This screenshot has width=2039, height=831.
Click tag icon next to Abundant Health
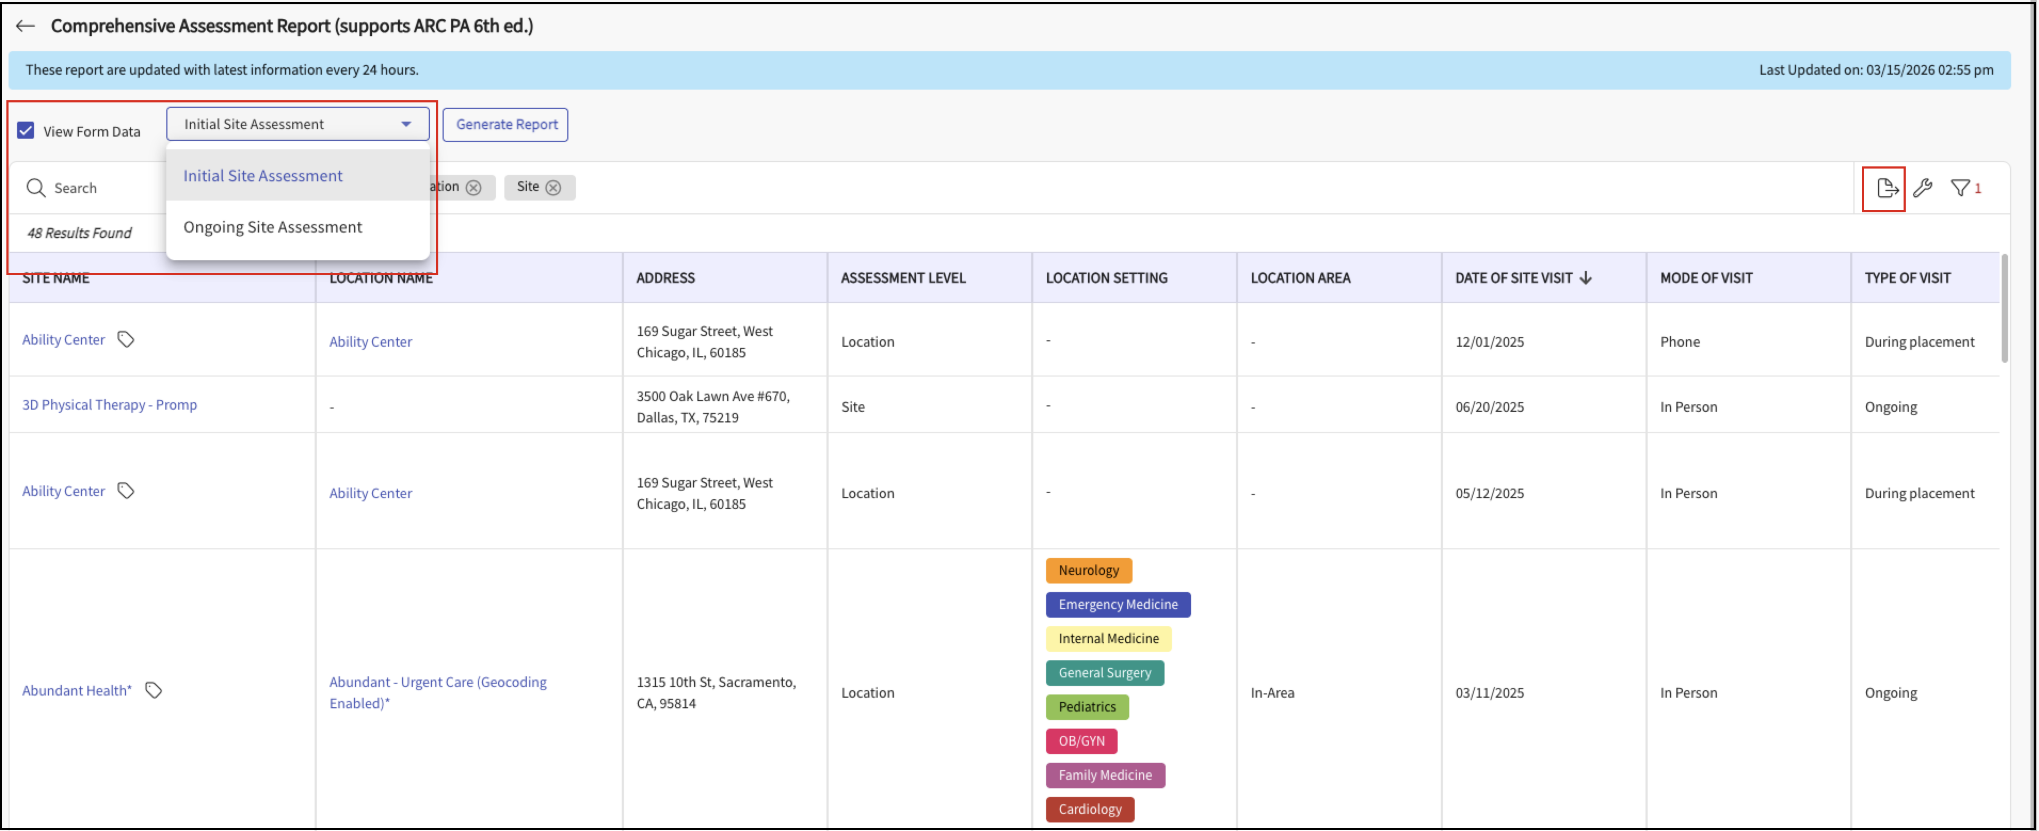(x=154, y=691)
